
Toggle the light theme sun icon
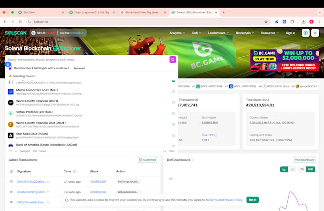pyautogui.click(x=315, y=33)
